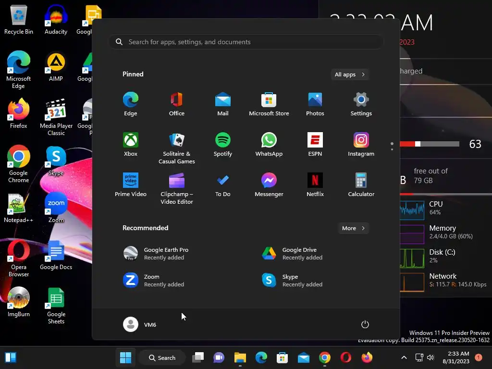This screenshot has height=369, width=492.
Task: Expand More recommended items
Action: point(353,228)
